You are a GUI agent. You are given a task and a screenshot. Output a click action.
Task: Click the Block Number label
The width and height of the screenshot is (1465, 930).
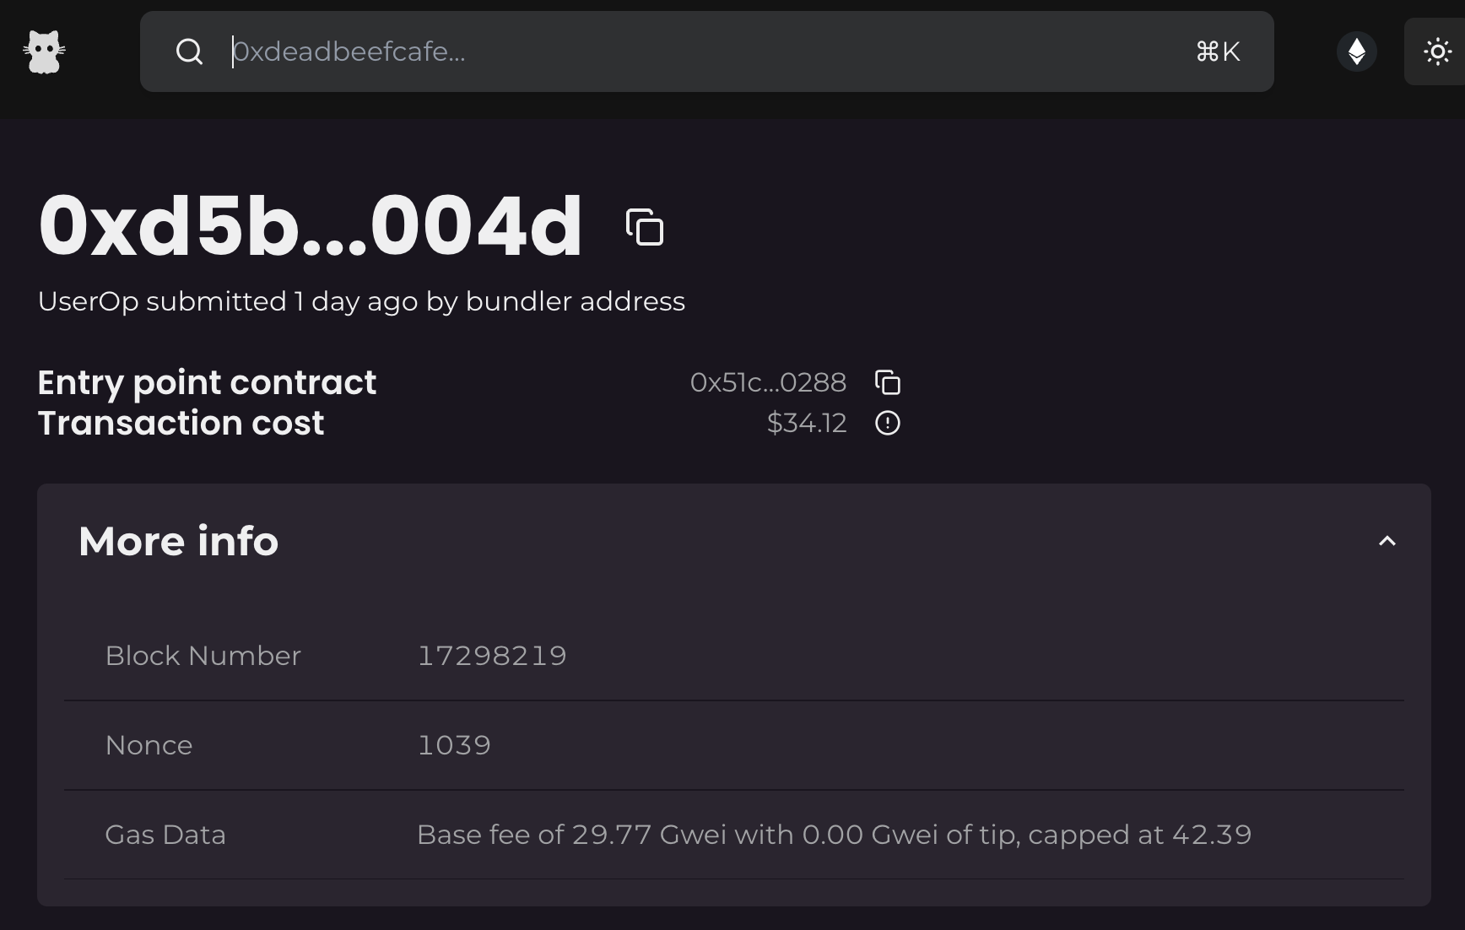203,656
